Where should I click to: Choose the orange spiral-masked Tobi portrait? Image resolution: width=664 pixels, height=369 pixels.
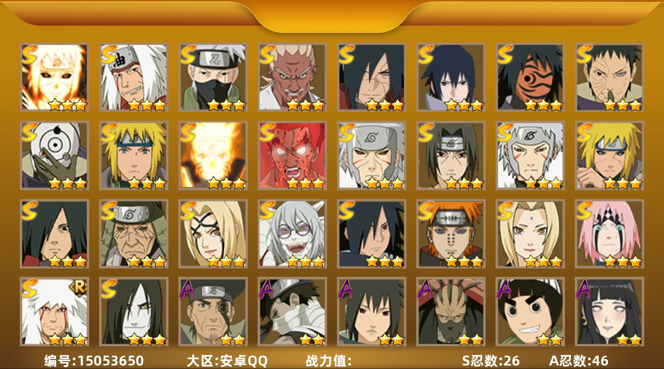(x=530, y=77)
